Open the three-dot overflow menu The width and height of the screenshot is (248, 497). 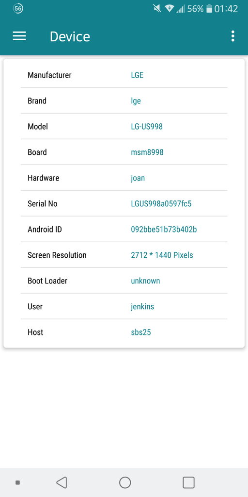pyautogui.click(x=233, y=36)
